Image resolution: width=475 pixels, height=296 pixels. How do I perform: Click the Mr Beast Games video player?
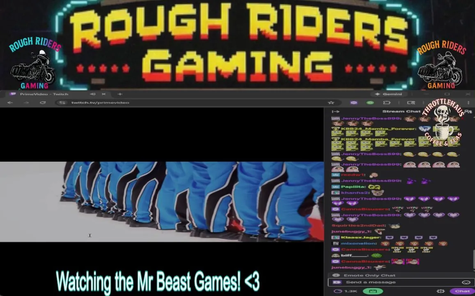[x=162, y=202]
